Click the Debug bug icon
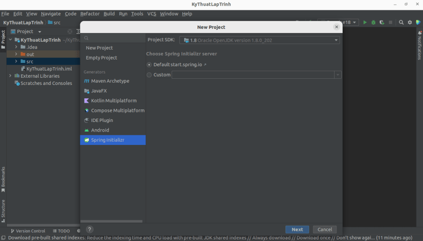Image resolution: width=423 pixels, height=241 pixels. tap(373, 23)
